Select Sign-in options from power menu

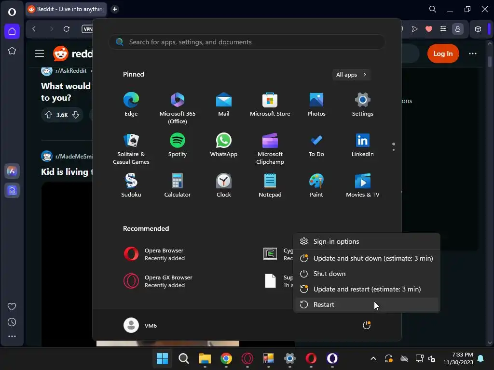coord(366,241)
